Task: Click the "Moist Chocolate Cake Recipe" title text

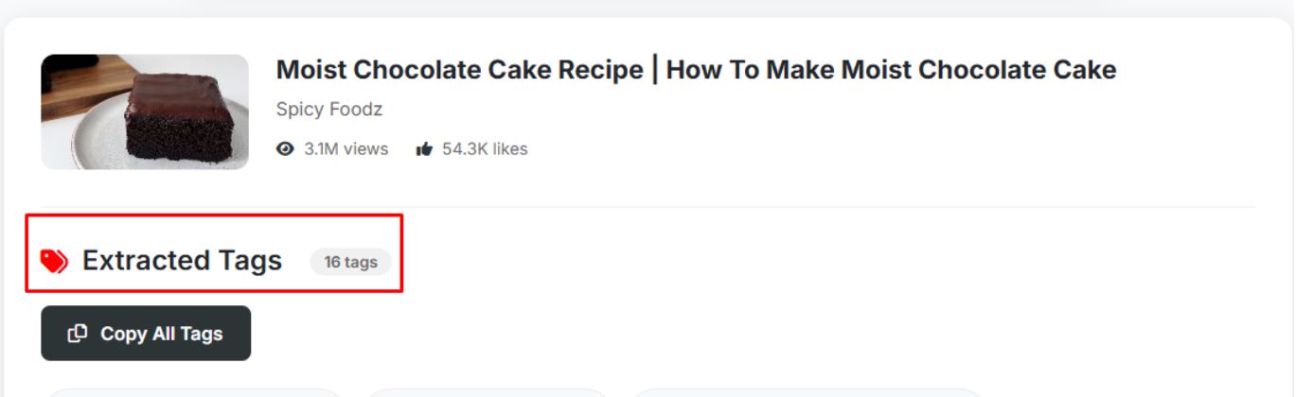Action: click(x=459, y=70)
